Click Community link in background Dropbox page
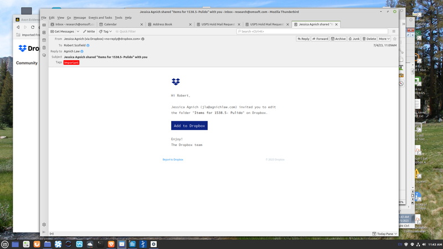The height and width of the screenshot is (249, 443). [27, 63]
